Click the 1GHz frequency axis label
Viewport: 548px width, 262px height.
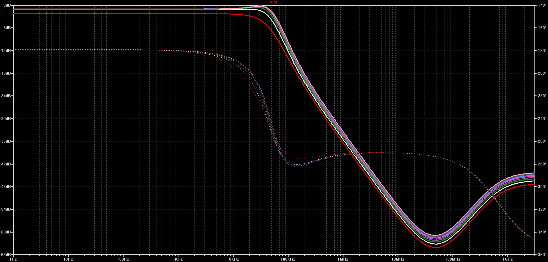click(x=508, y=259)
